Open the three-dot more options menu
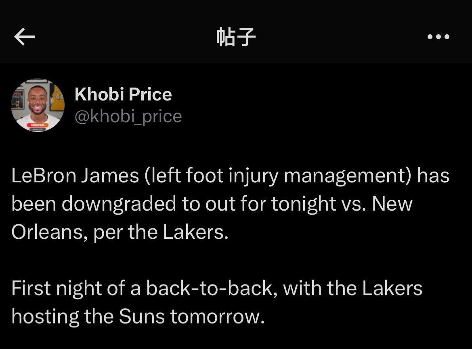This screenshot has height=349, width=472. [438, 37]
